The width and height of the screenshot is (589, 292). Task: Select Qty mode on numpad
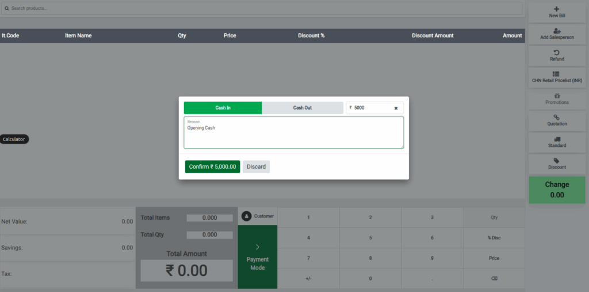[x=494, y=217]
